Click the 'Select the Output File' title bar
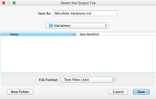The width and height of the screenshot is (156, 99). point(78,3)
